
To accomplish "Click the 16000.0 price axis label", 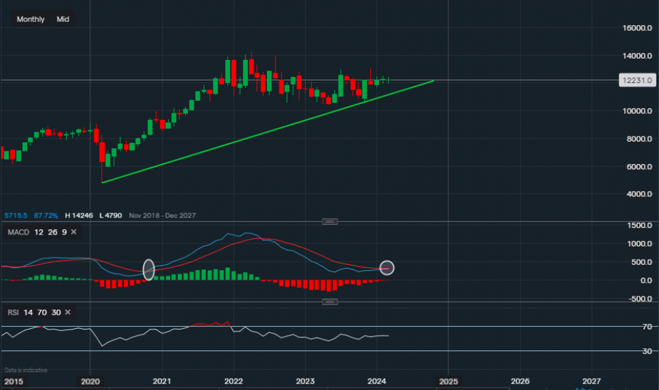I will pyautogui.click(x=636, y=28).
